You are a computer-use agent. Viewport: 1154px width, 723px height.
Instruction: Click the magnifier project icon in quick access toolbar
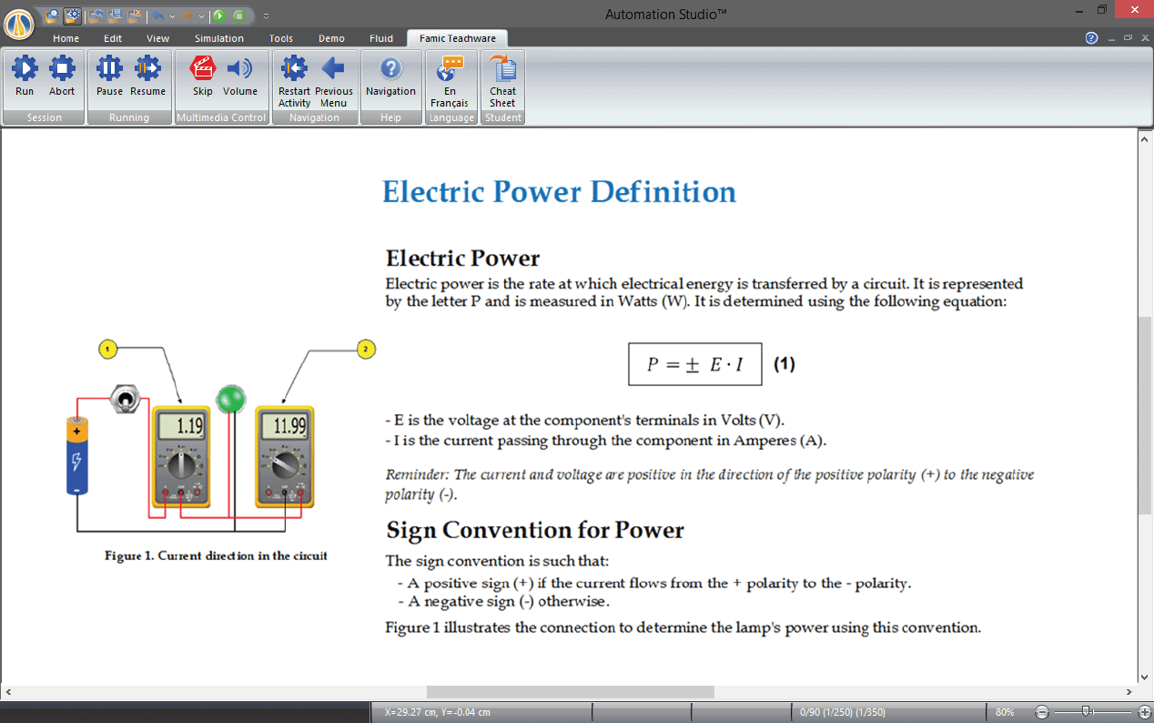[52, 15]
